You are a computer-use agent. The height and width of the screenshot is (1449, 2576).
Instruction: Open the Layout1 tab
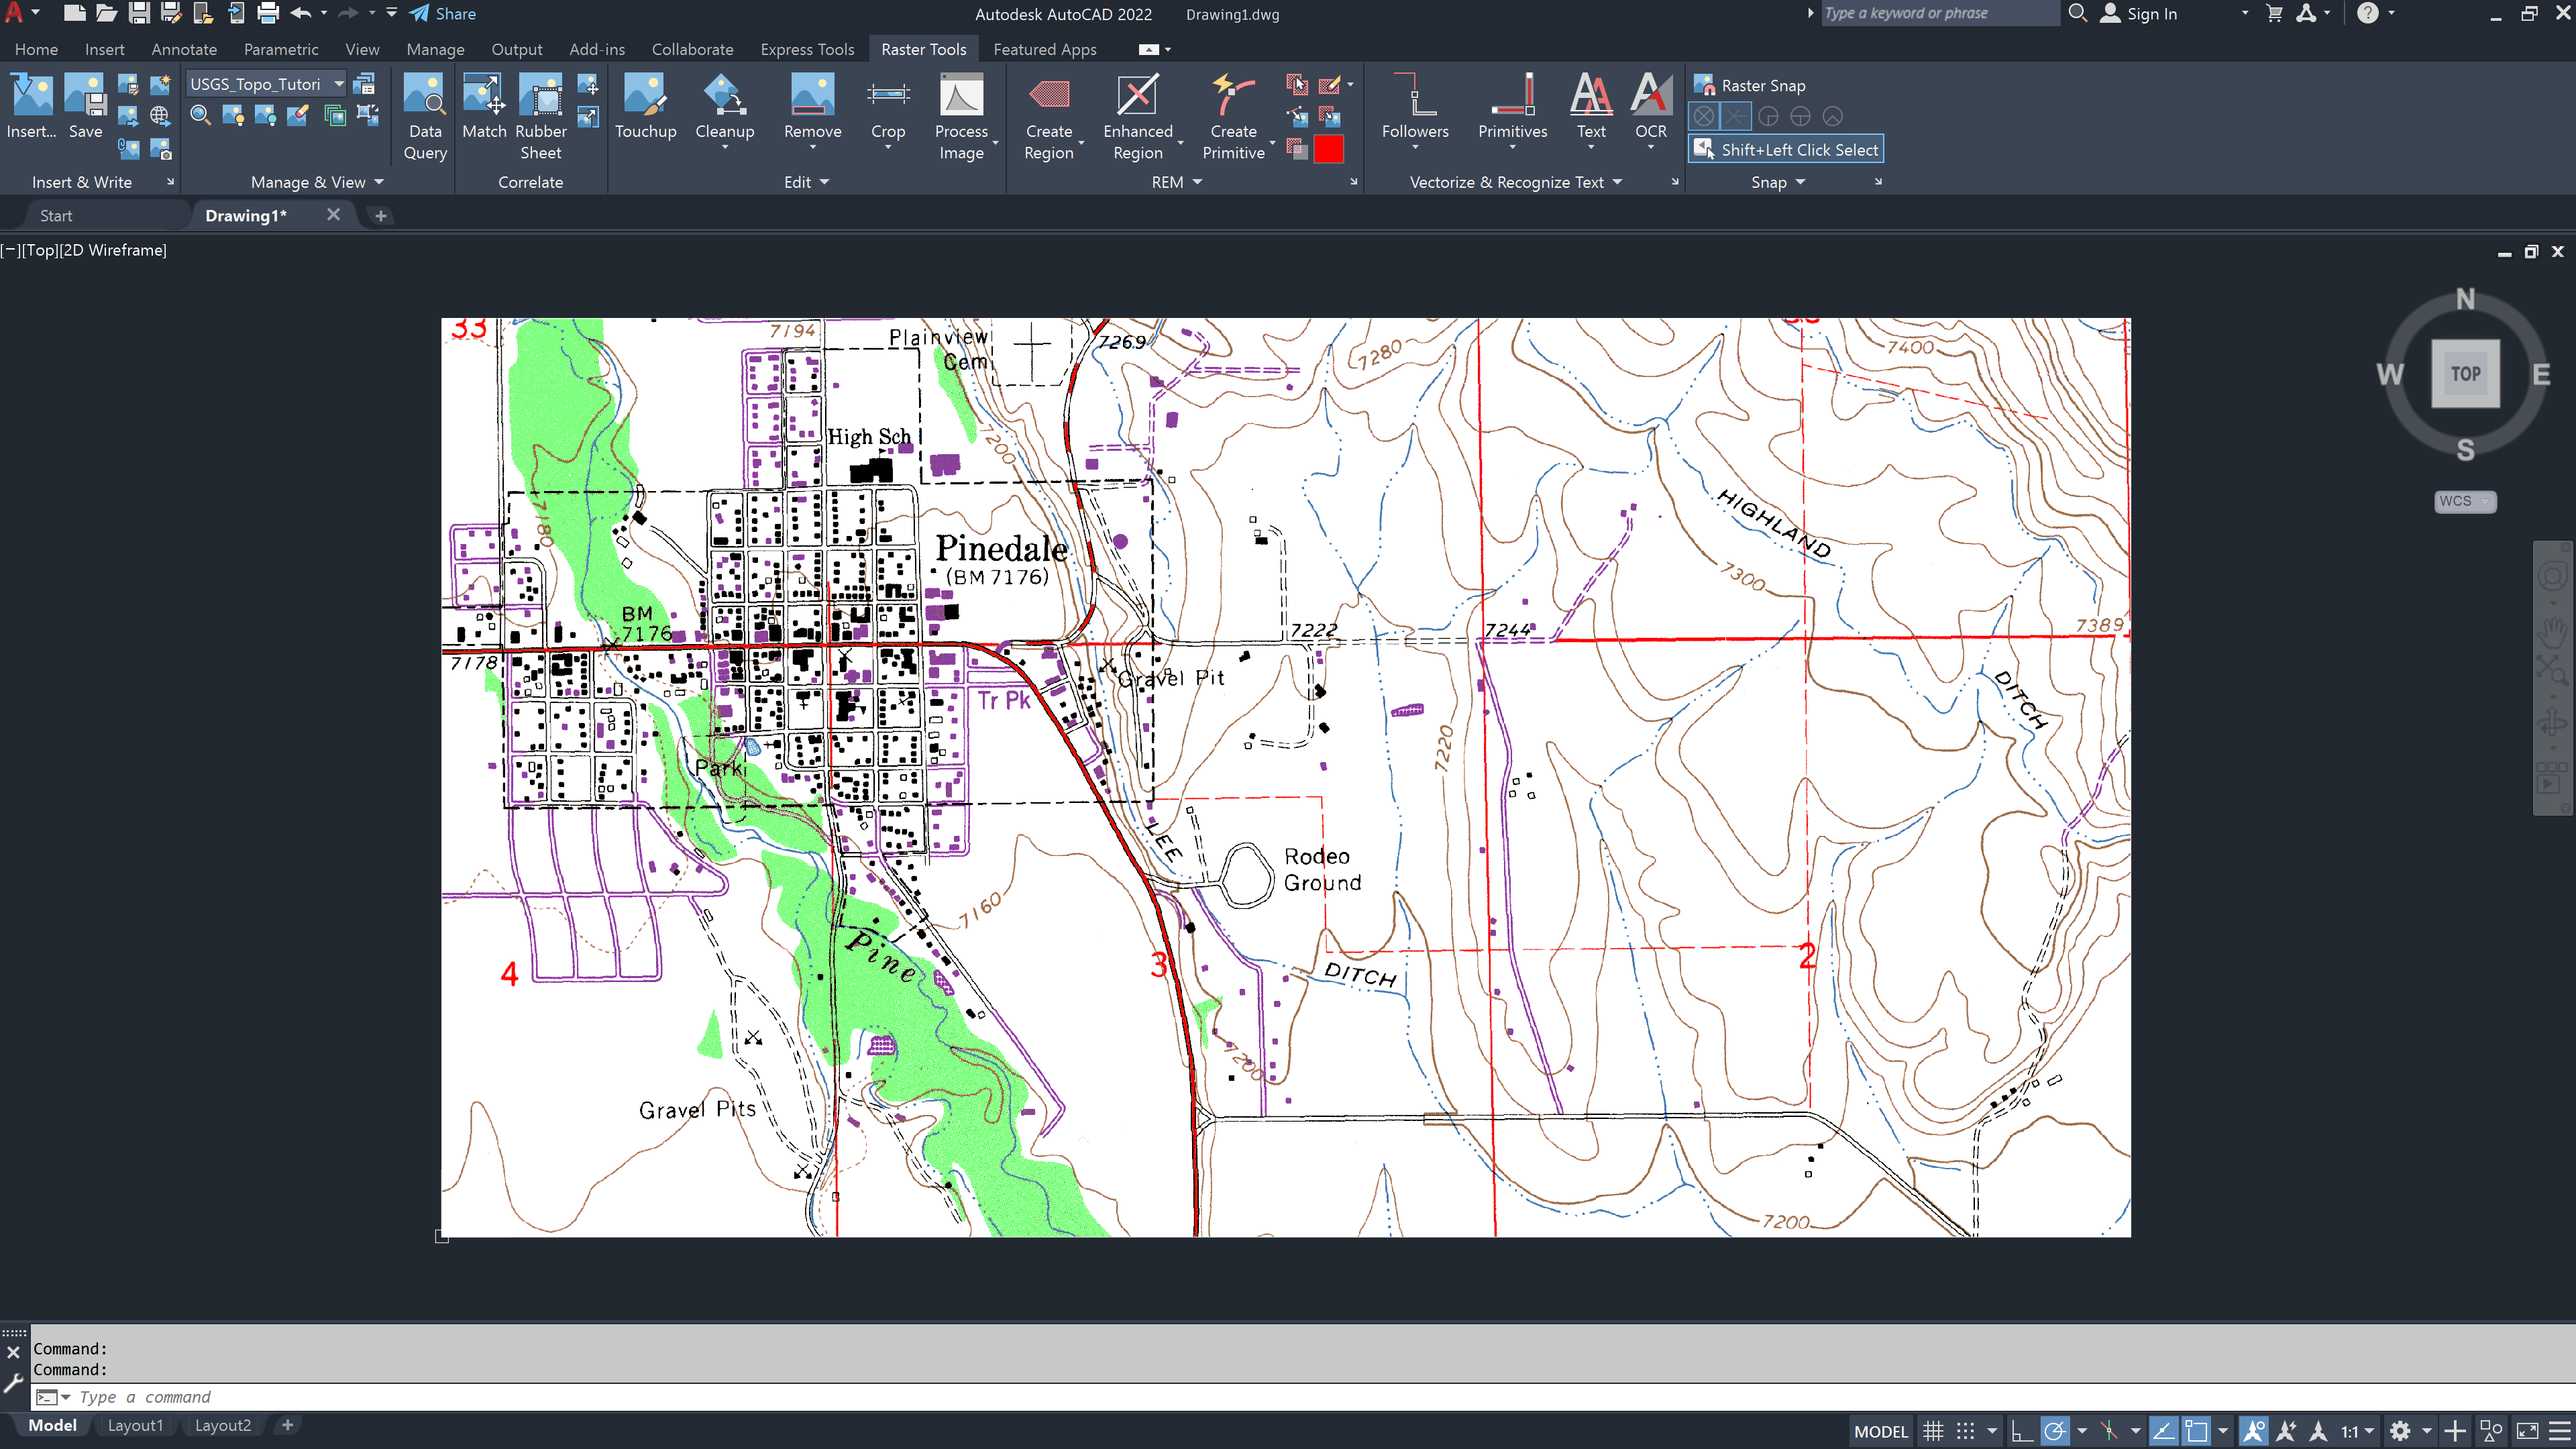[135, 1425]
